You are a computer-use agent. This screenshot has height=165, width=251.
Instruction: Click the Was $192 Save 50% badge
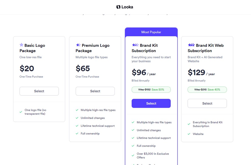pyautogui.click(x=151, y=90)
